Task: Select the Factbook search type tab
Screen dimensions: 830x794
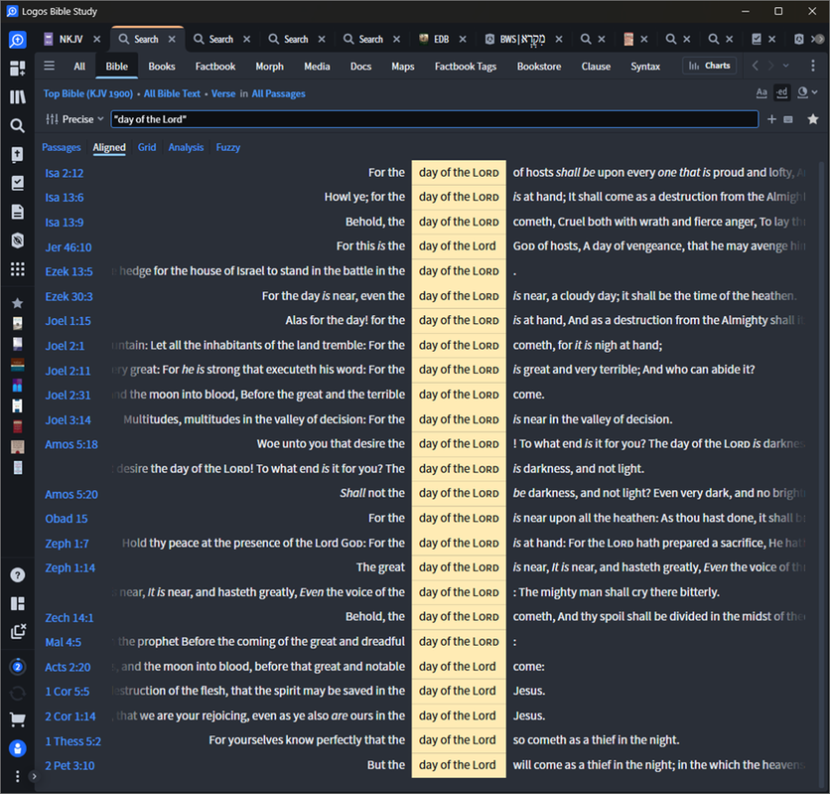Action: (214, 67)
